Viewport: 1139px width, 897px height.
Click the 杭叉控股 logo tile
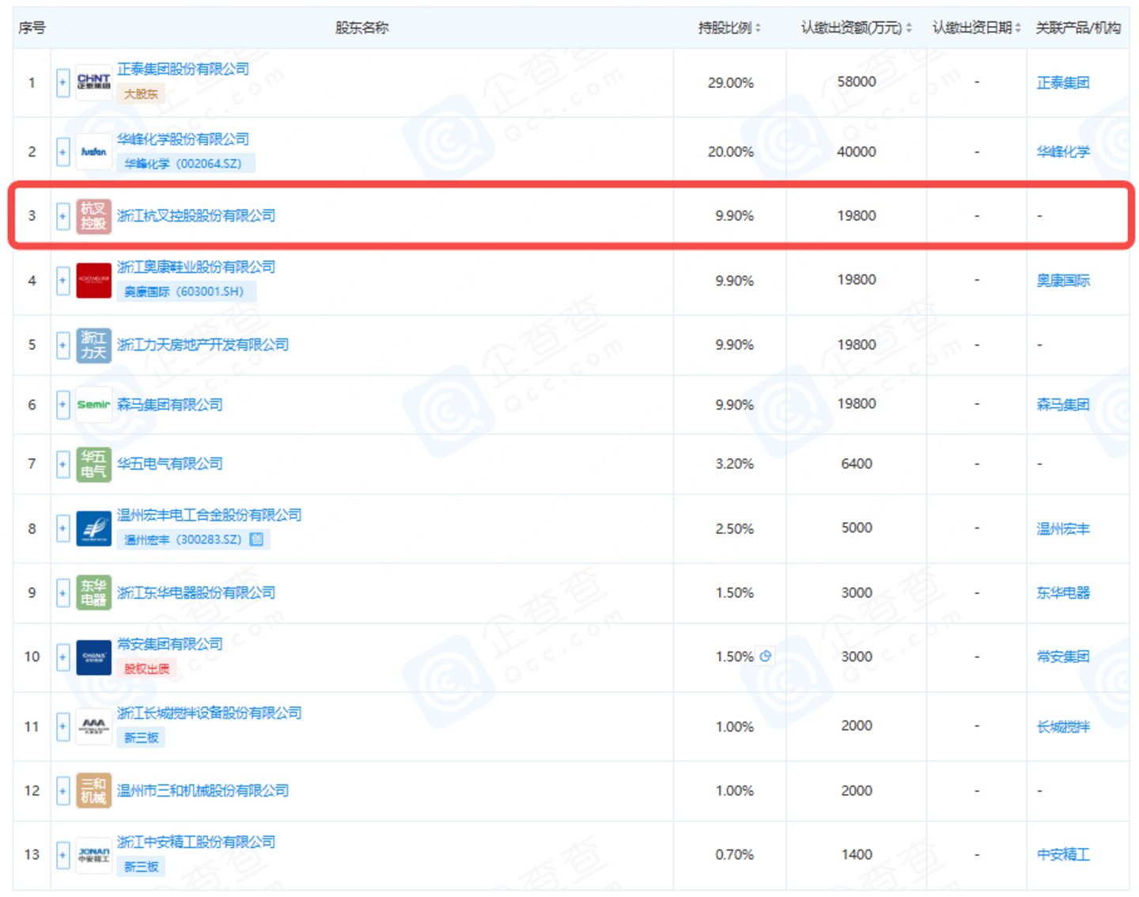pos(93,216)
